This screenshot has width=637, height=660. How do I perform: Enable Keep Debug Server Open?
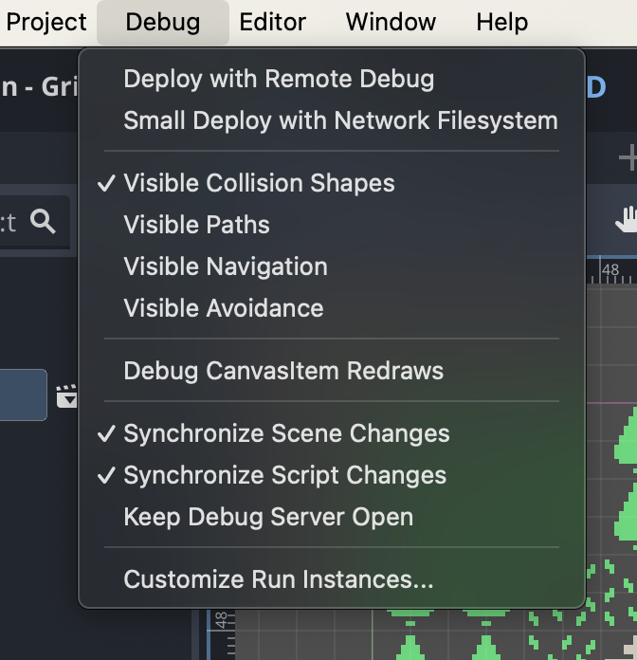click(268, 517)
